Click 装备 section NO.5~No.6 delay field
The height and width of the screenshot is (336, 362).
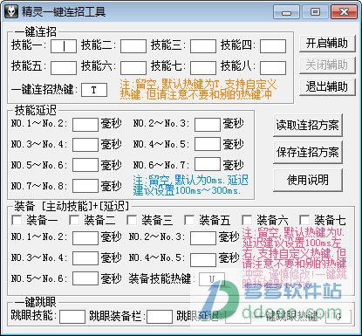pyautogui.click(x=85, y=278)
